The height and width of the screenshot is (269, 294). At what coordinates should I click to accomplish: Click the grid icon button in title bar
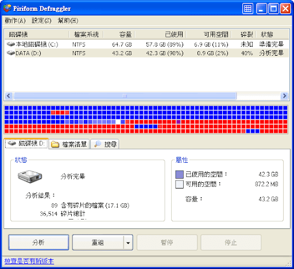tap(247, 9)
